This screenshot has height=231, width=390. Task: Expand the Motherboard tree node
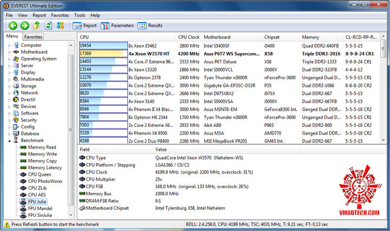click(x=9, y=52)
